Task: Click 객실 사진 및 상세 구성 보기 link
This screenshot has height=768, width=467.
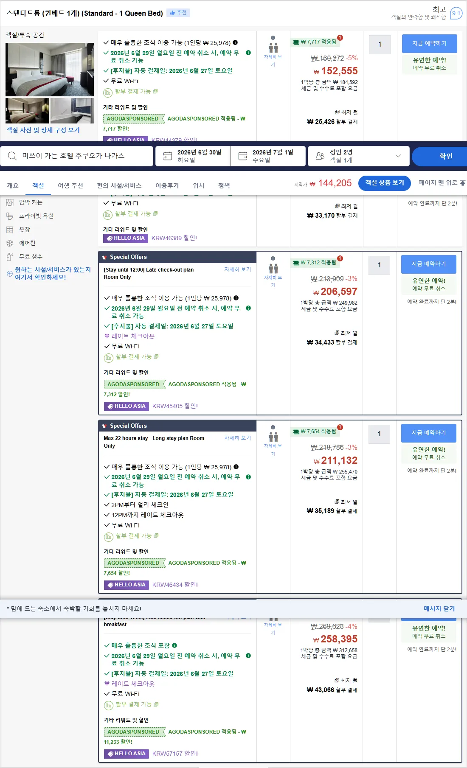Action: (x=43, y=130)
